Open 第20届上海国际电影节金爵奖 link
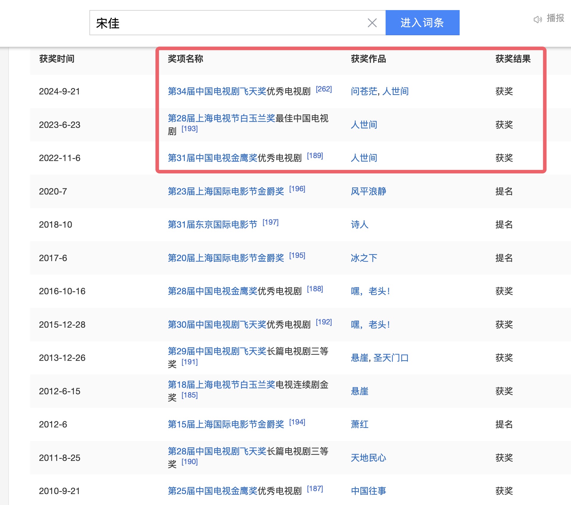Image resolution: width=571 pixels, height=505 pixels. [226, 258]
